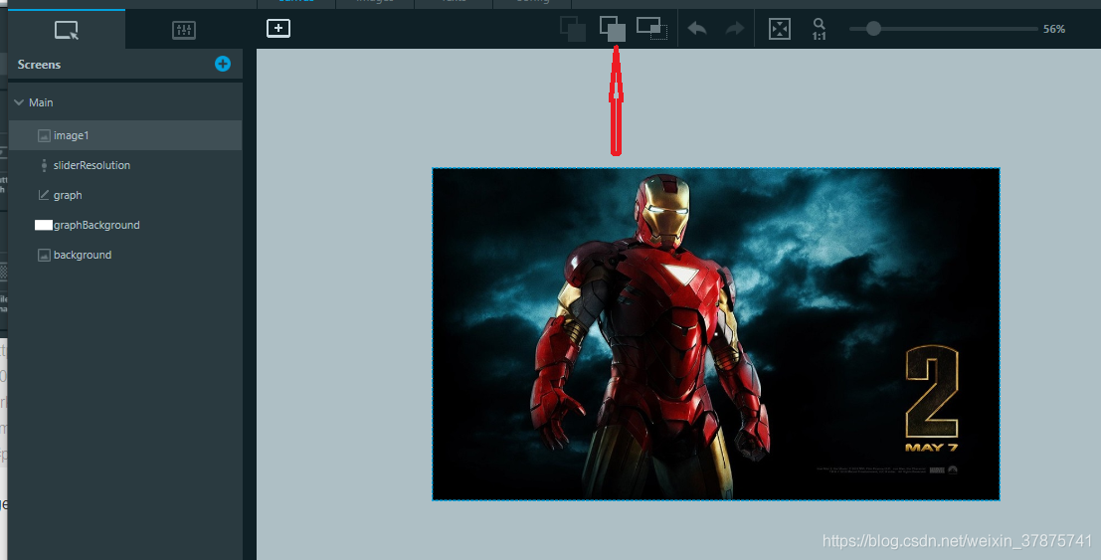Image resolution: width=1101 pixels, height=560 pixels.
Task: Undo the last action with left arrow
Action: [x=696, y=29]
